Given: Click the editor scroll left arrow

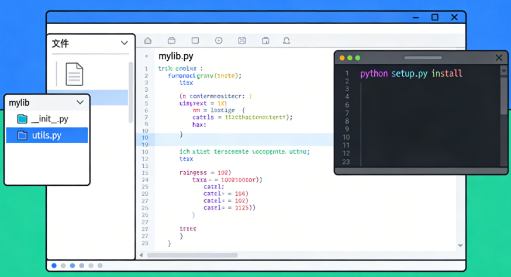Looking at the screenshot, I should (141, 255).
